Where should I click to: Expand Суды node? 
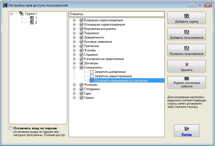[74, 94]
